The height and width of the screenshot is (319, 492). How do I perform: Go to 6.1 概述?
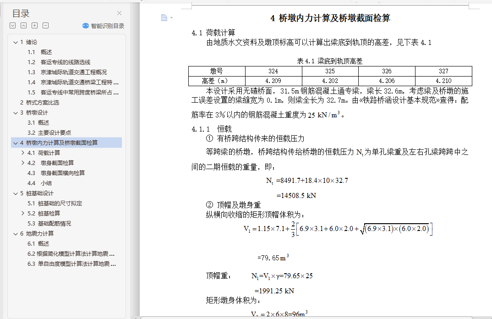click(x=38, y=244)
